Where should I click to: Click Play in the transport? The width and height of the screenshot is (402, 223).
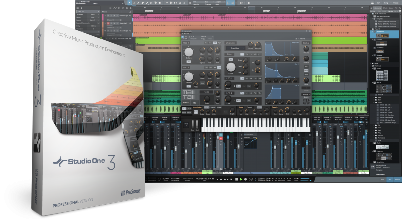pos(241,179)
